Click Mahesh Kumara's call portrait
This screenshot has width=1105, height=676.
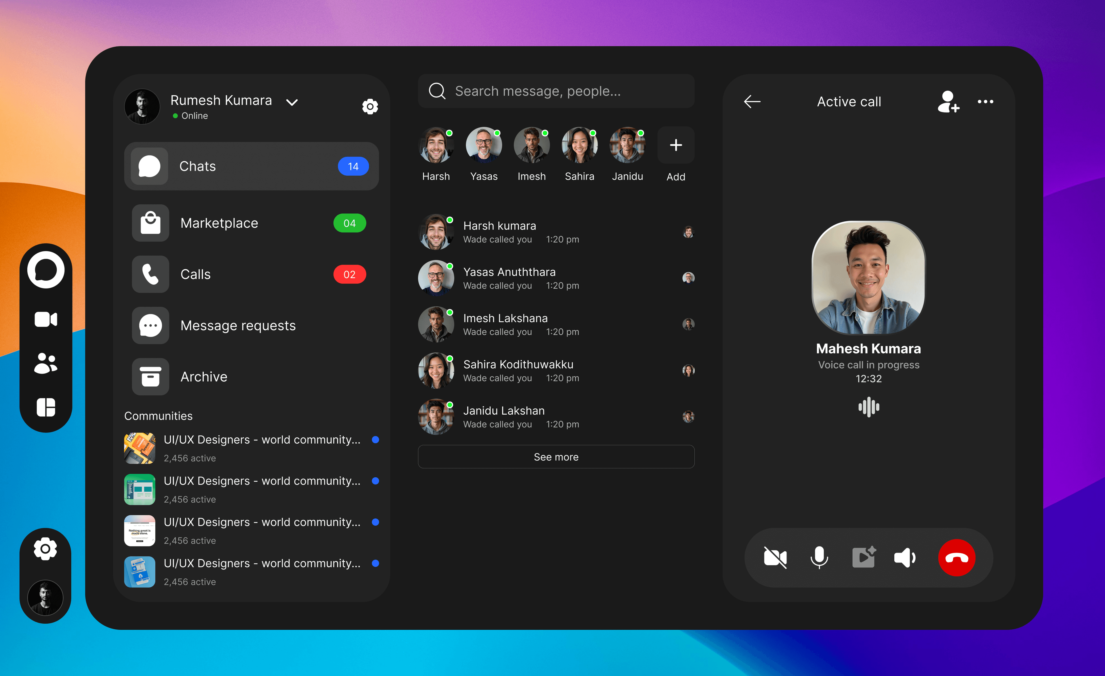coord(868,278)
